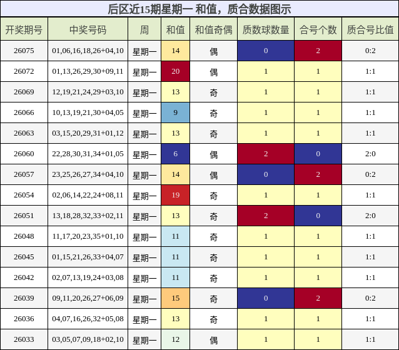The height and width of the screenshot is (350, 399).
Task: Click the 和值奇偶 column header
Action: click(x=213, y=29)
